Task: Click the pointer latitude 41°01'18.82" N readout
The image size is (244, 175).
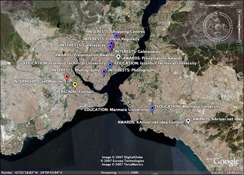Action: 26,172
